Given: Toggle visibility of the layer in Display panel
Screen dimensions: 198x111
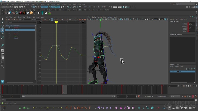Looking at the screenshot, I should [x=171, y=71].
